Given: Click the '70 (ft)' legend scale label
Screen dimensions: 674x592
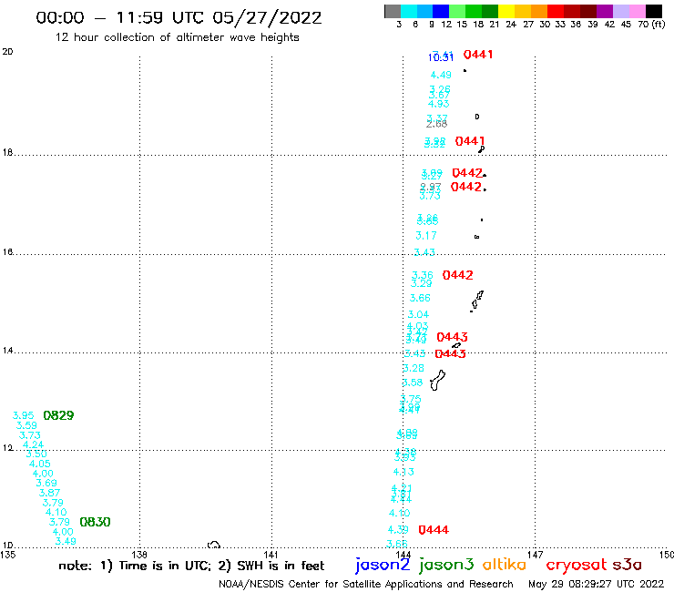Looking at the screenshot, I should click(x=651, y=25).
